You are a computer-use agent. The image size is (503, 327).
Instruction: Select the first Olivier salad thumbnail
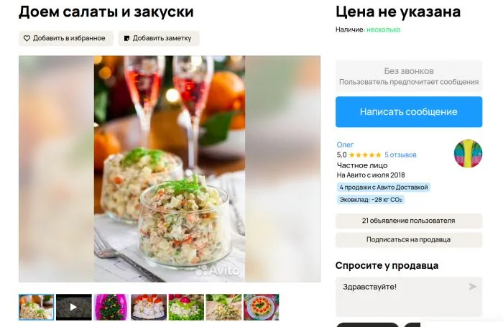pos(36,307)
